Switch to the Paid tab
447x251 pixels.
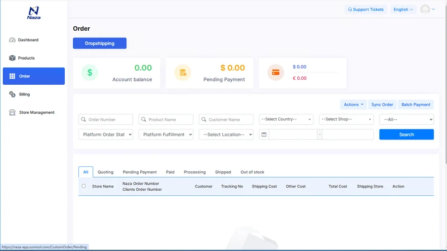click(170, 172)
